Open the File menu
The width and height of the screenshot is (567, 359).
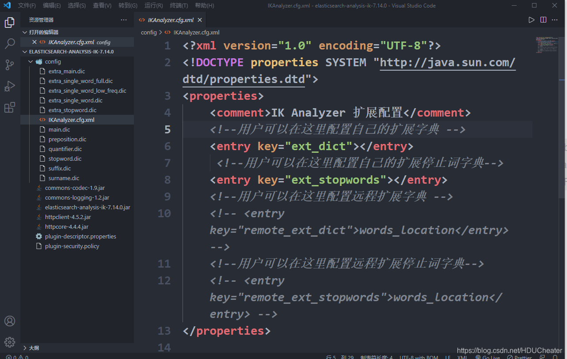tap(27, 6)
